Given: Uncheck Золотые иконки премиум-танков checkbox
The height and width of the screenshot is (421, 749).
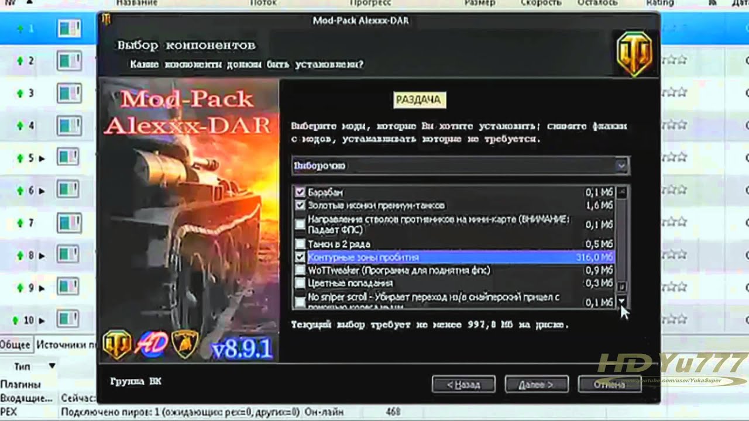Looking at the screenshot, I should point(300,206).
